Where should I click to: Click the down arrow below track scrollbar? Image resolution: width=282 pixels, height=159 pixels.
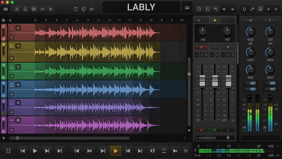click(189, 131)
